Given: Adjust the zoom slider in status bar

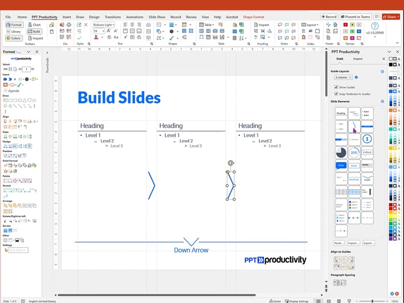Looking at the screenshot, I should (x=372, y=301).
